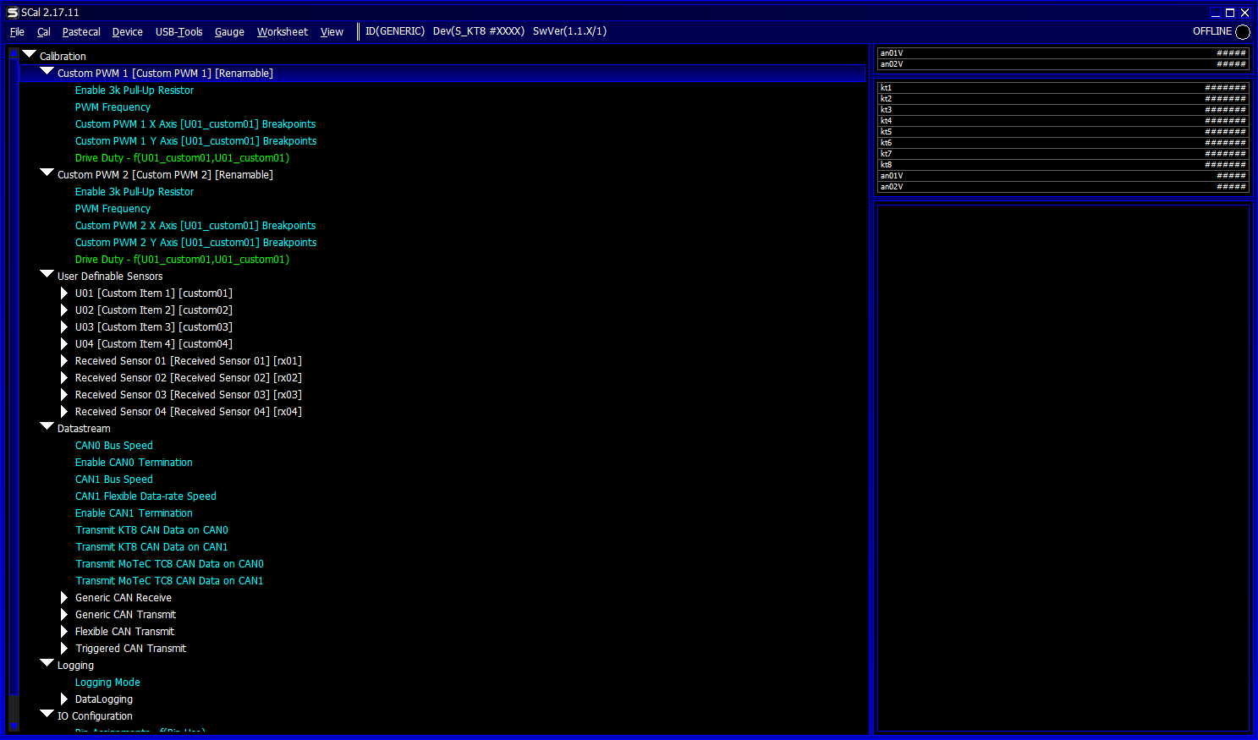
Task: Click the kt1 gauge row
Action: click(1063, 88)
